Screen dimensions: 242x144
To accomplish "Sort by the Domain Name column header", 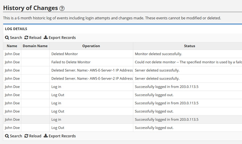I will coord(35,46).
